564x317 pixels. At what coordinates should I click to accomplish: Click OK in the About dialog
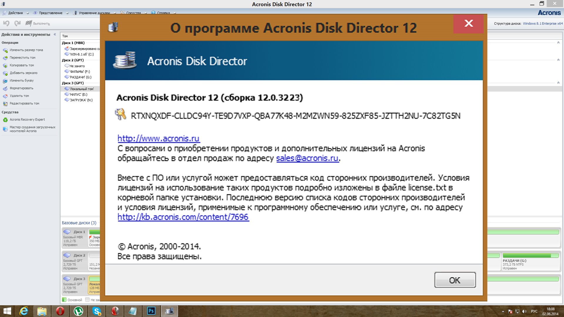coord(455,280)
